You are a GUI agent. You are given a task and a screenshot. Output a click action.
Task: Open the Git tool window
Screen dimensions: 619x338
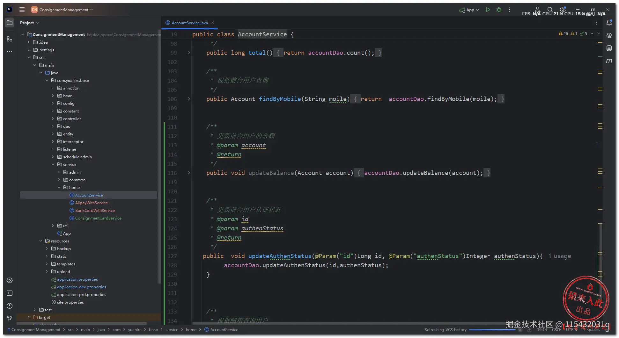coord(10,318)
